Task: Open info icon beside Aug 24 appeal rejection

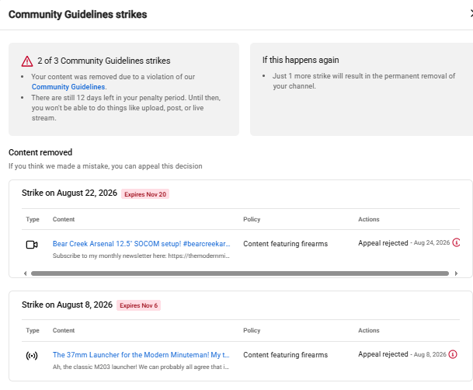Action: pyautogui.click(x=456, y=242)
